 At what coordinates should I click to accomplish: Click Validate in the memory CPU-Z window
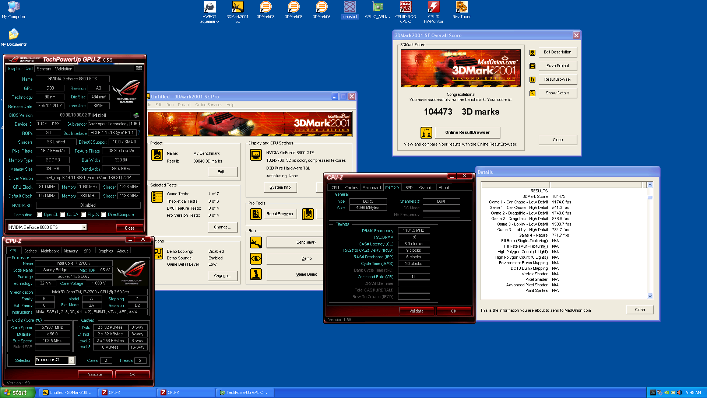pos(417,311)
